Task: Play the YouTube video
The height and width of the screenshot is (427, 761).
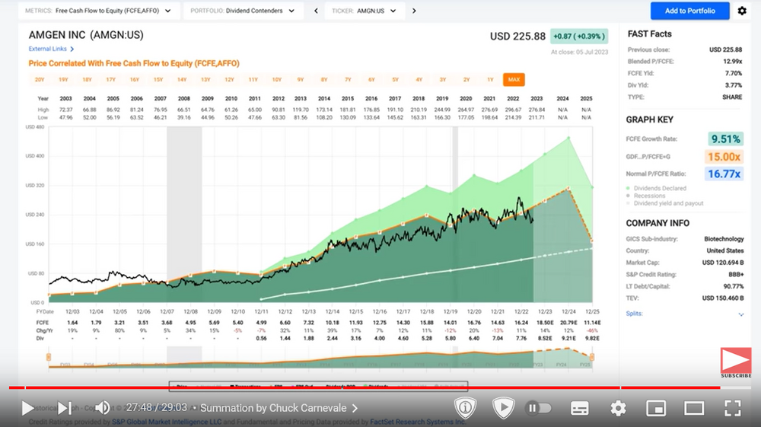Action: coord(27,408)
